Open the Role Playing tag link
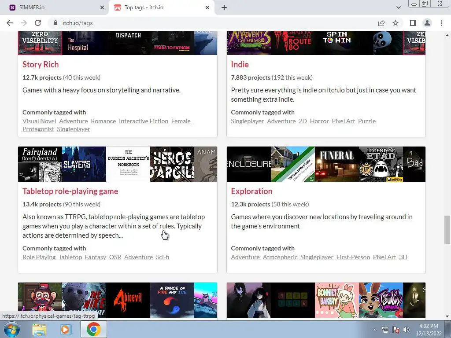Image resolution: width=451 pixels, height=338 pixels. (39, 257)
